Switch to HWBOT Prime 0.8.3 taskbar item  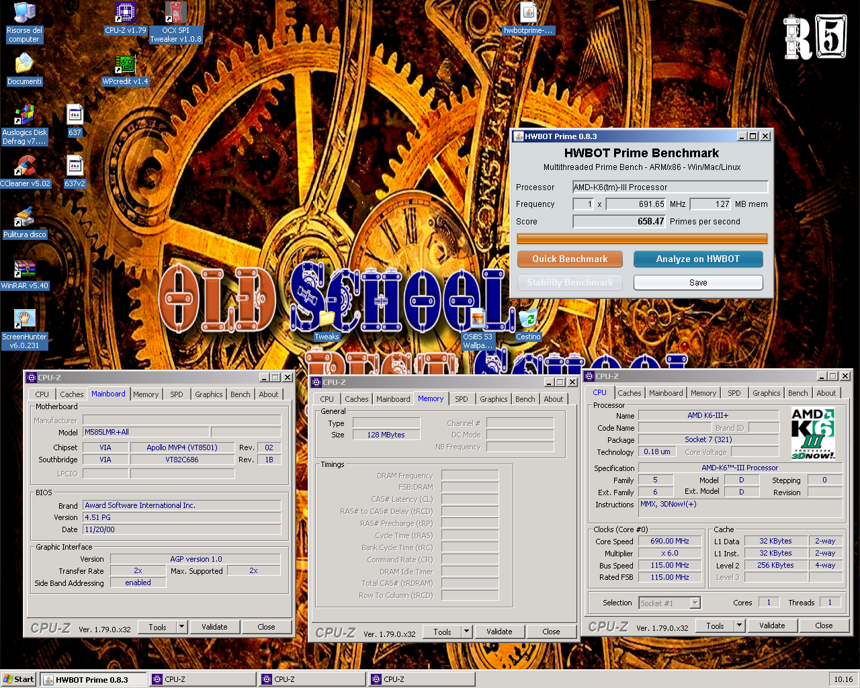tap(93, 679)
